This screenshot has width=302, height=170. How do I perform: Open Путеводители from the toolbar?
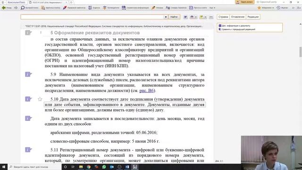tap(111, 8)
